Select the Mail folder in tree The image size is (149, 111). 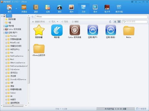tap(11, 59)
